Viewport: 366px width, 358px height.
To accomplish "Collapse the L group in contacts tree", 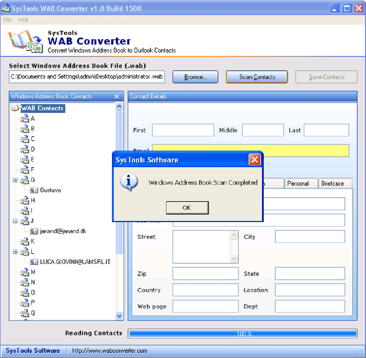I will [x=15, y=252].
